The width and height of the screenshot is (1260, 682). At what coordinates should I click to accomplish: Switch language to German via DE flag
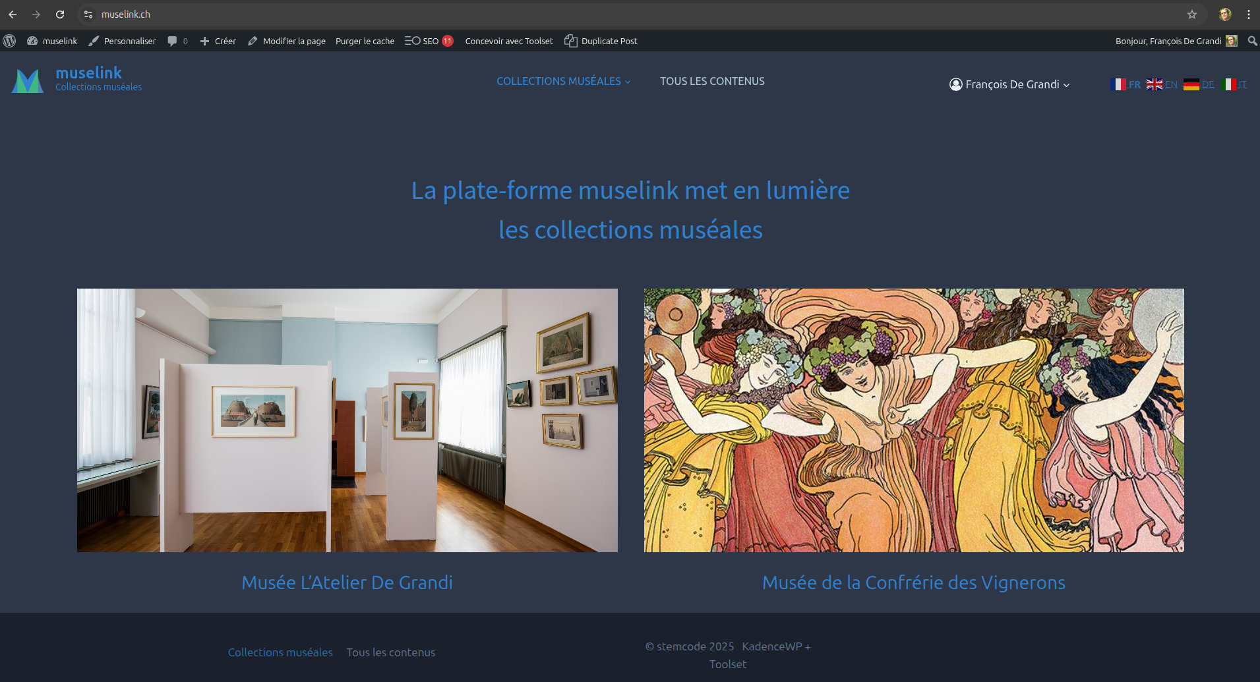tap(1199, 84)
